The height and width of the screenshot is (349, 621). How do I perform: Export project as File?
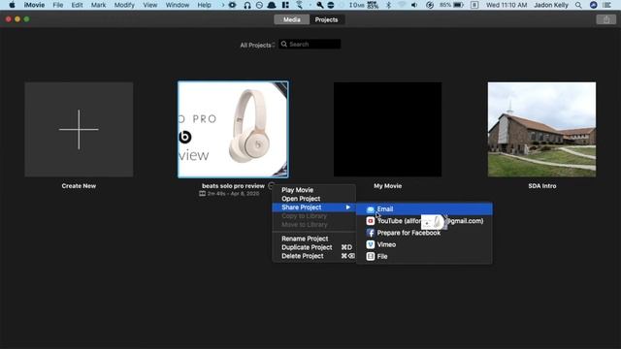(x=424, y=256)
